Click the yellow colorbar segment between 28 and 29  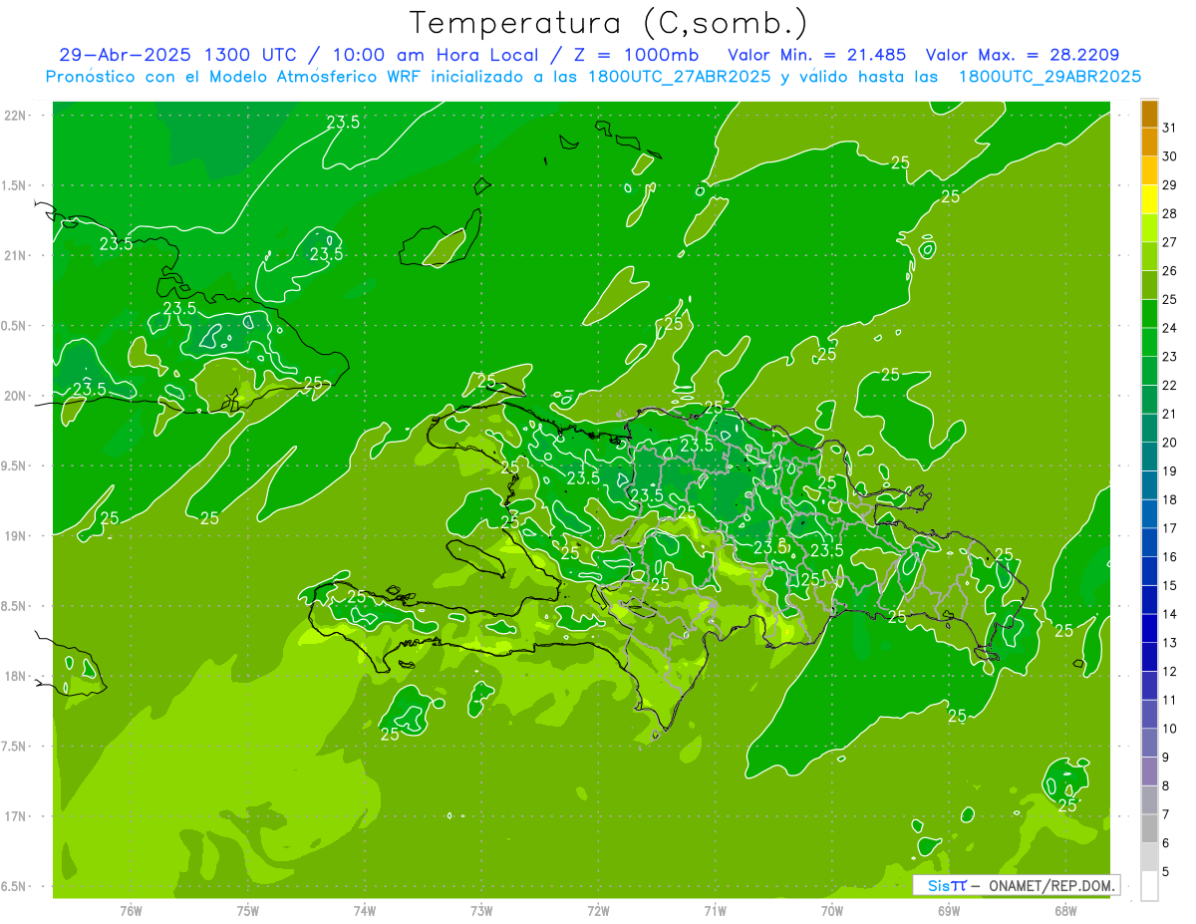(x=1149, y=199)
